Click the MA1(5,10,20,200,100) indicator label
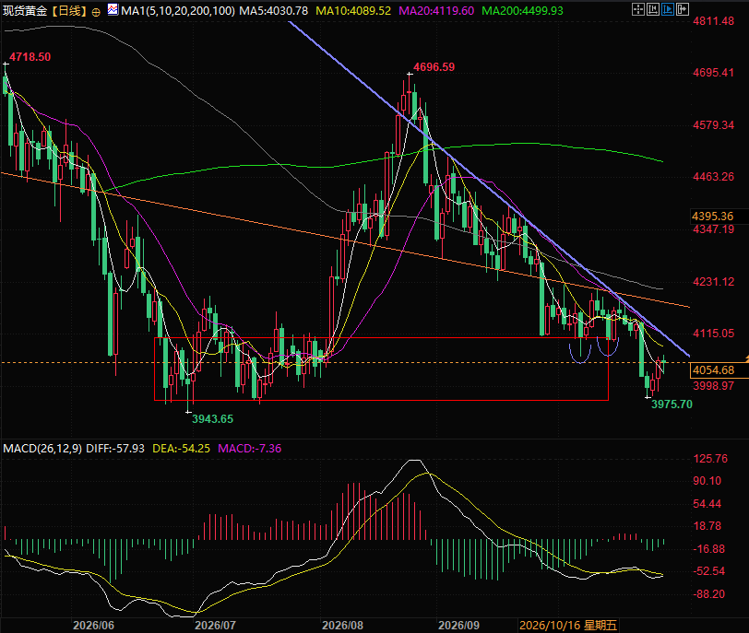Viewport: 749px width, 633px height. coord(178,10)
